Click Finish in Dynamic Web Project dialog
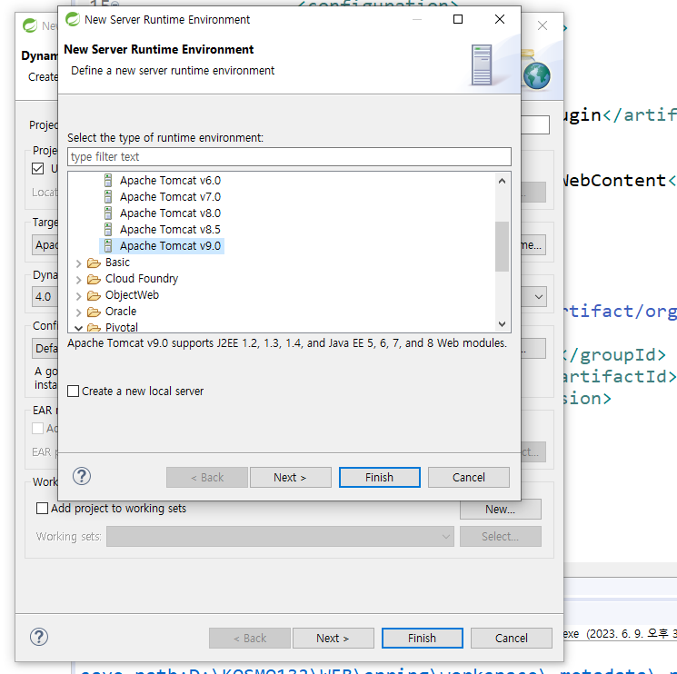The height and width of the screenshot is (674, 677). coord(423,638)
